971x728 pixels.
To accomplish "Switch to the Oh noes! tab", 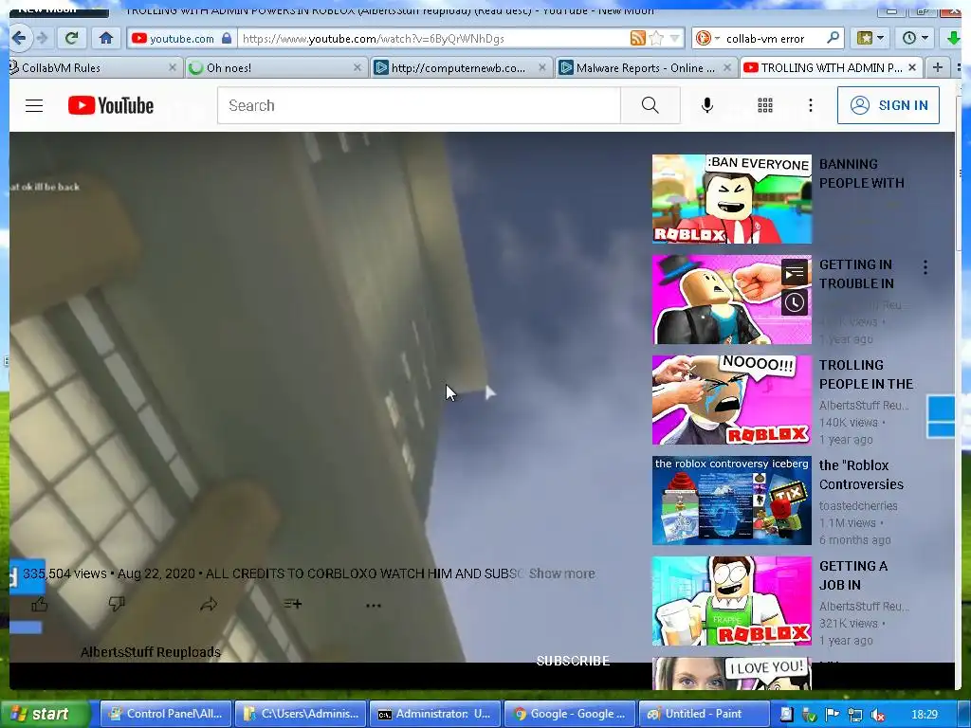I will [276, 67].
